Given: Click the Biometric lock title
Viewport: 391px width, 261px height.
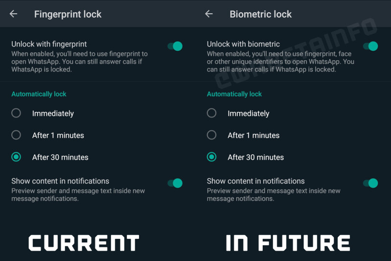Looking at the screenshot, I should pyautogui.click(x=260, y=14).
